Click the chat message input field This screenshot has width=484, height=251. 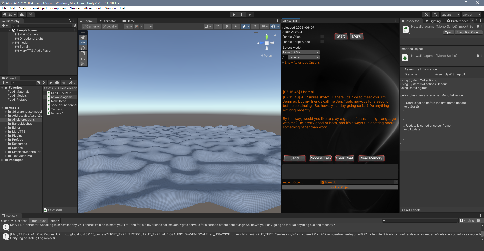pyautogui.click(x=340, y=172)
